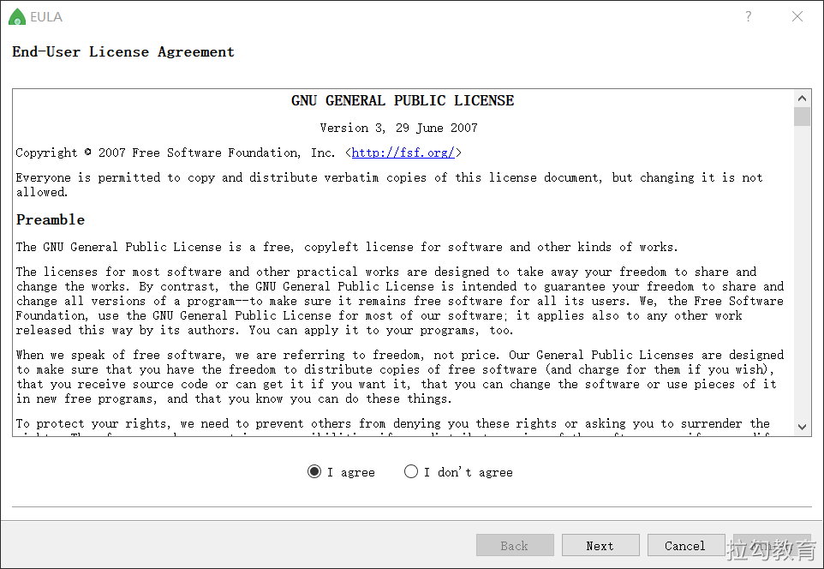
Task: Click the "Preamble" heading
Action: pos(51,220)
